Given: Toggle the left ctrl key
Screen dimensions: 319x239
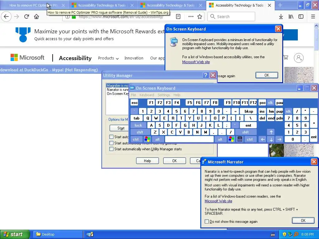Looking at the screenshot, I should point(136,139).
